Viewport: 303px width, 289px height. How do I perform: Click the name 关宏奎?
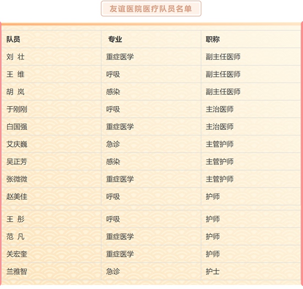pos(17,254)
